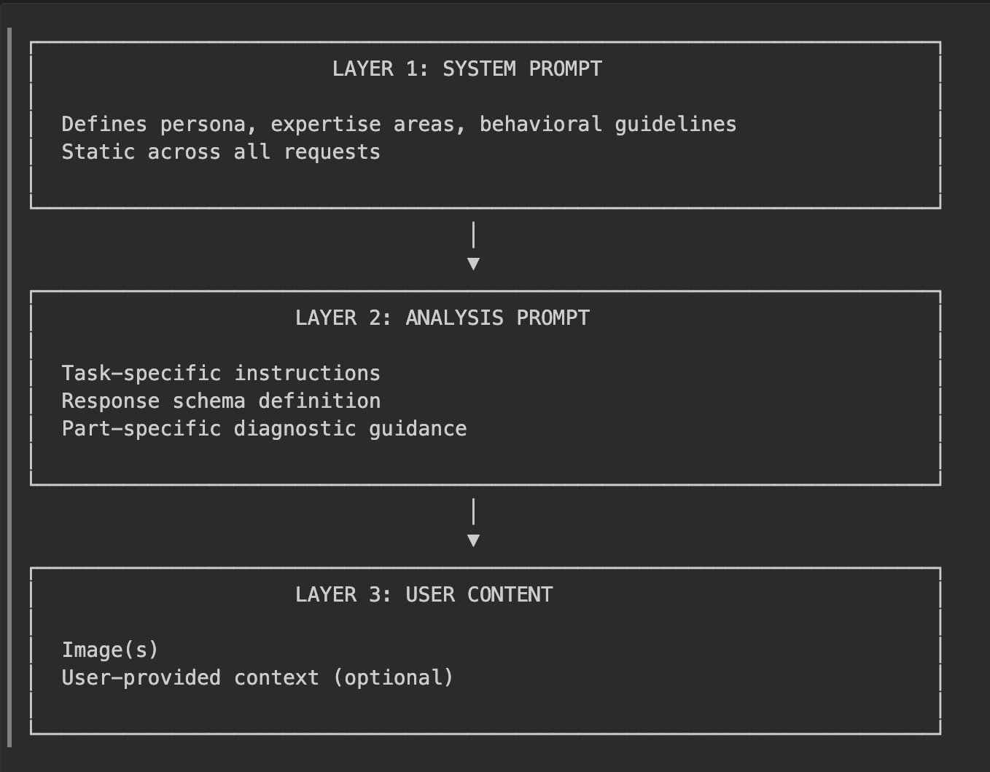Click the 'Image(s)' line in Layer 3

click(110, 650)
